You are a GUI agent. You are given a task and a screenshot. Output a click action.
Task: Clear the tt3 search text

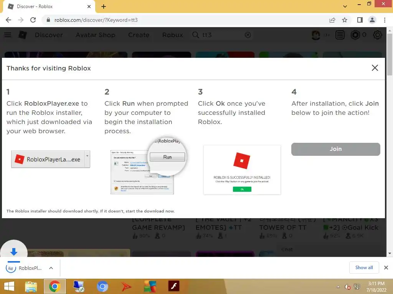[248, 35]
